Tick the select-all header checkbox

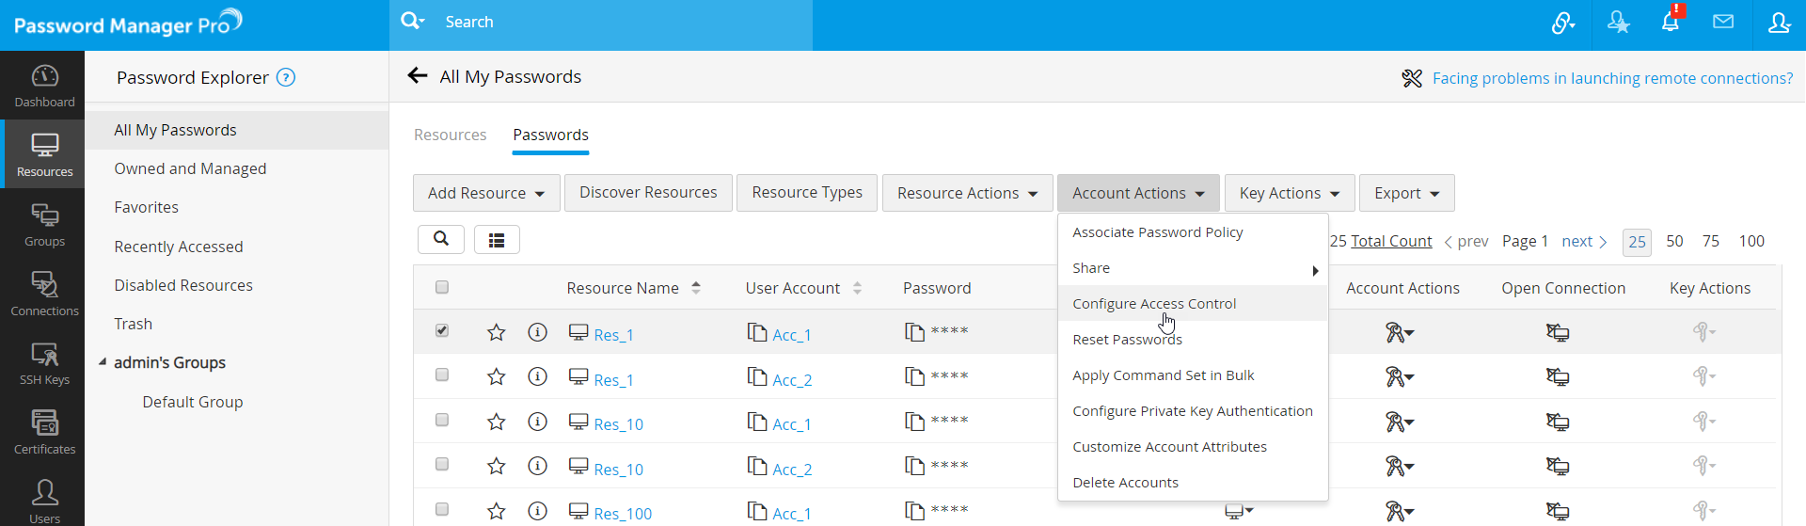442,288
